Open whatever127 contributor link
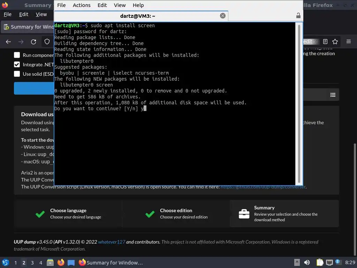The width and height of the screenshot is (357, 268). coord(112,242)
